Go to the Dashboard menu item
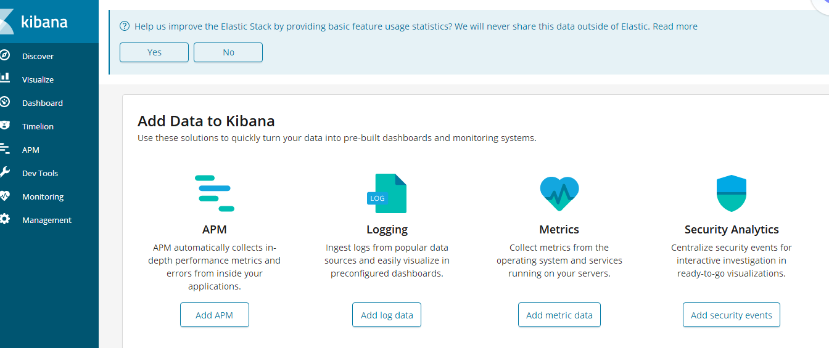The width and height of the screenshot is (829, 348). (x=43, y=103)
